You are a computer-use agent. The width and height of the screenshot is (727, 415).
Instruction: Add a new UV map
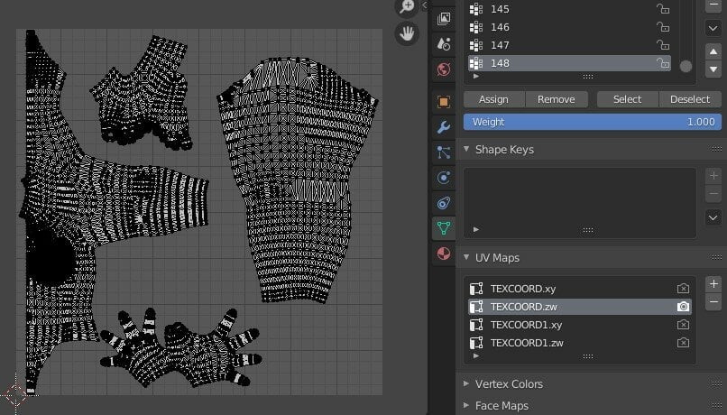tap(713, 284)
